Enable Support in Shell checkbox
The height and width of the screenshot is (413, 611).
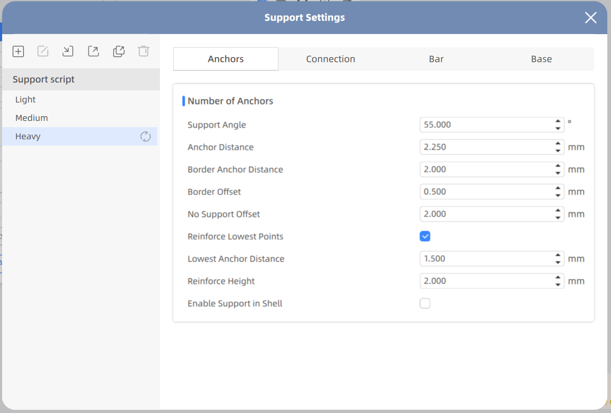(x=425, y=303)
